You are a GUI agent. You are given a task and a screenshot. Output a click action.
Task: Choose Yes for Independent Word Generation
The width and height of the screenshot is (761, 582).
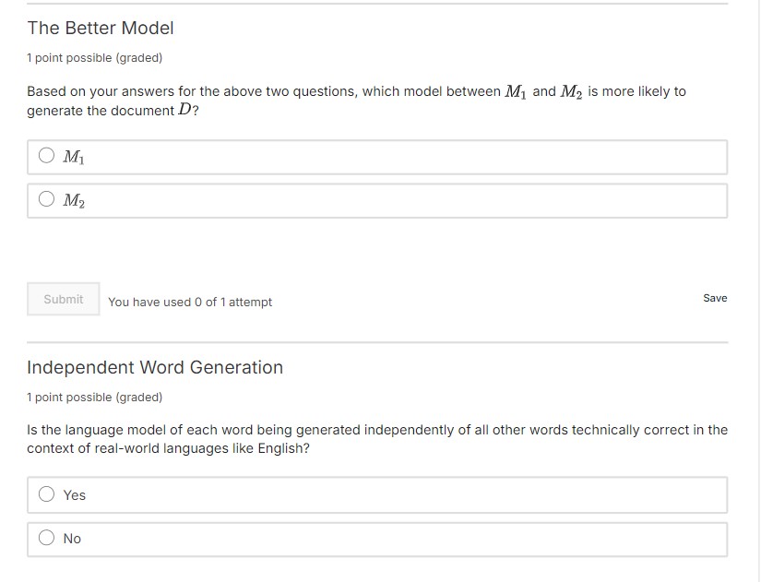[47, 494]
